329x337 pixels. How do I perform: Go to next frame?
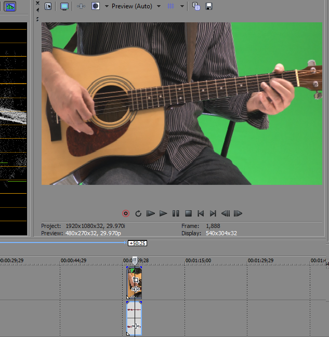(x=238, y=213)
